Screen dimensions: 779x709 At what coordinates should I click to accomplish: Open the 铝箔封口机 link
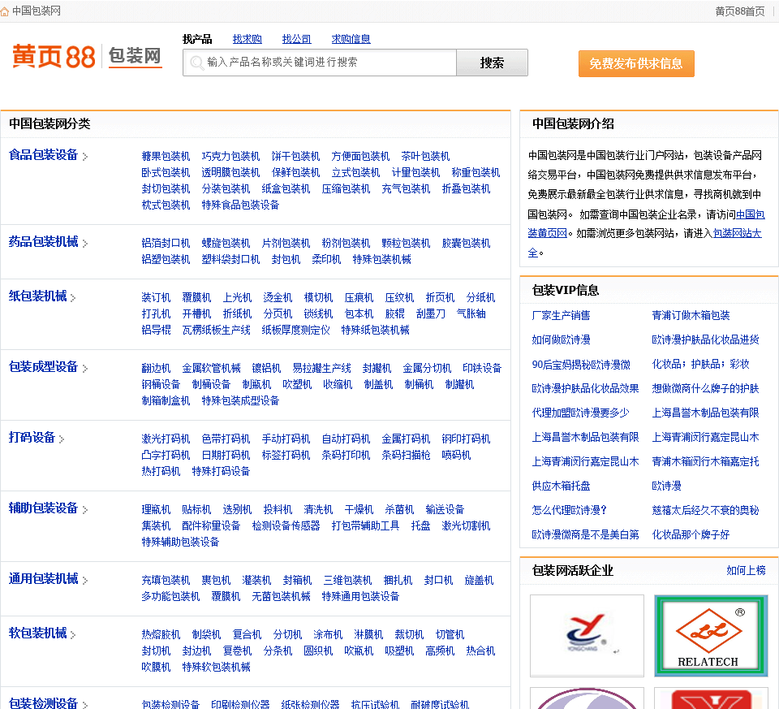[x=166, y=243]
